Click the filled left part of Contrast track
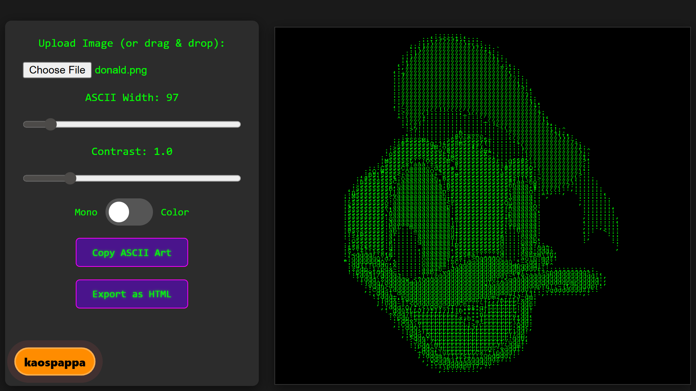The width and height of the screenshot is (696, 391). (x=43, y=178)
